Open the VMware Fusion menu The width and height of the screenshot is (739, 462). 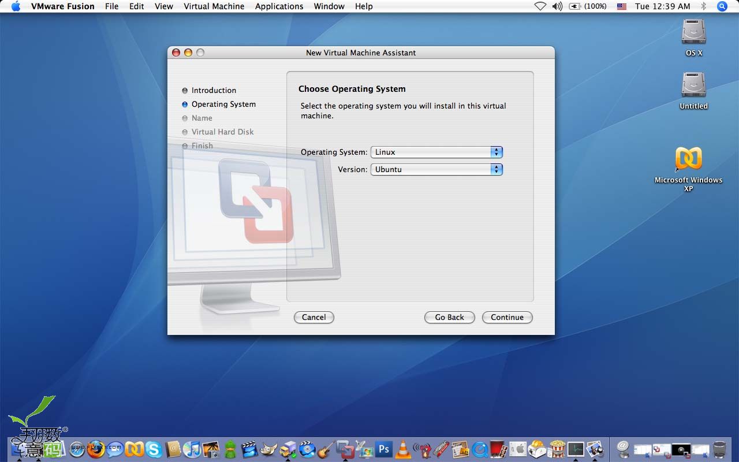coord(63,6)
